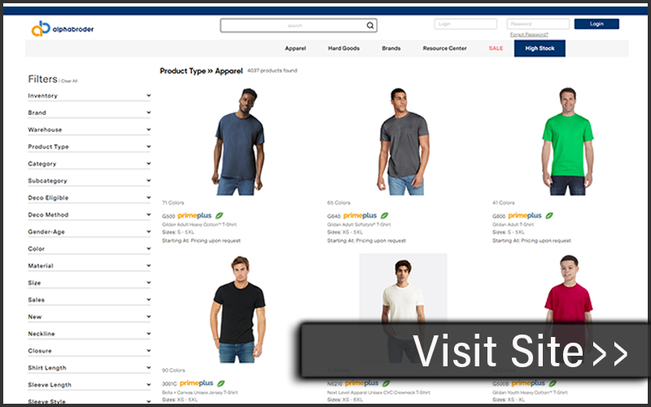Image resolution: width=651 pixels, height=407 pixels.
Task: Expand the Brand filter
Action: (90, 113)
